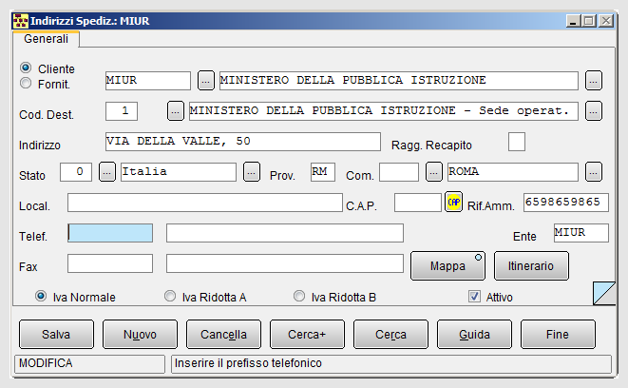Switch to the Generali tab

click(46, 39)
